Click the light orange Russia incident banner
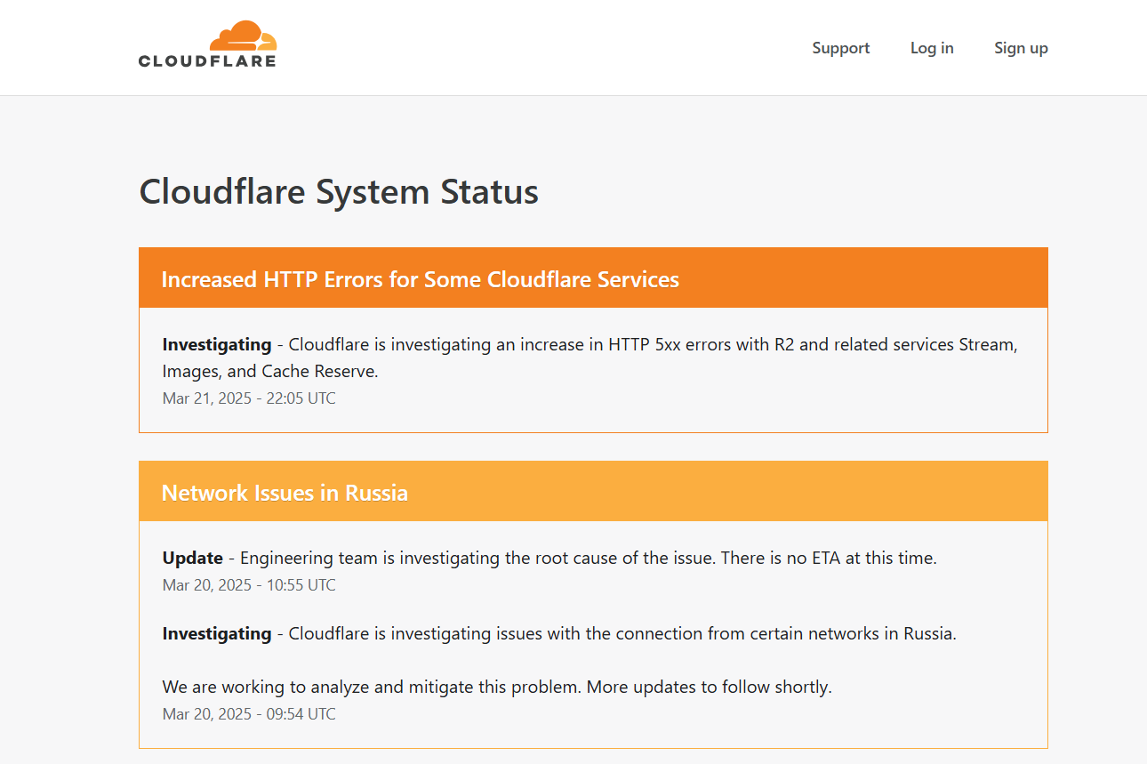Viewport: 1147px width, 764px height. pos(593,491)
